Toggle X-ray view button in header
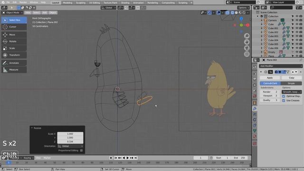Viewport: 304px width, 171px height. [227, 13]
